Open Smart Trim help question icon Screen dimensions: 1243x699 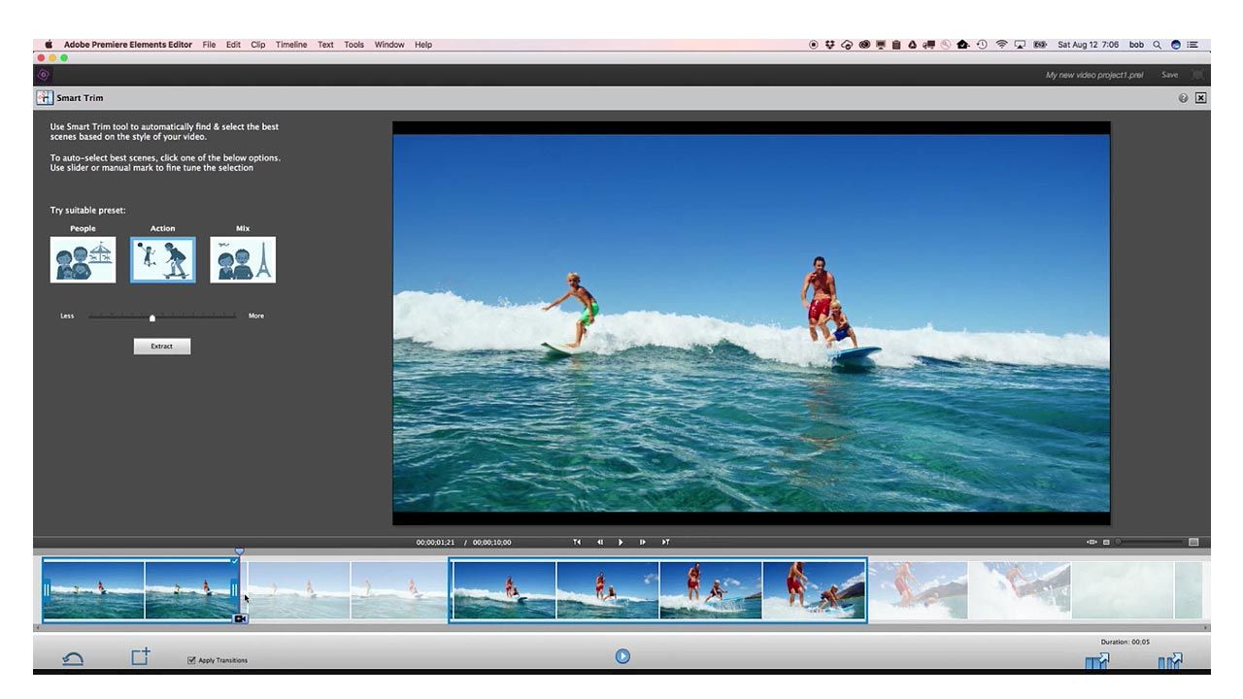point(1183,98)
